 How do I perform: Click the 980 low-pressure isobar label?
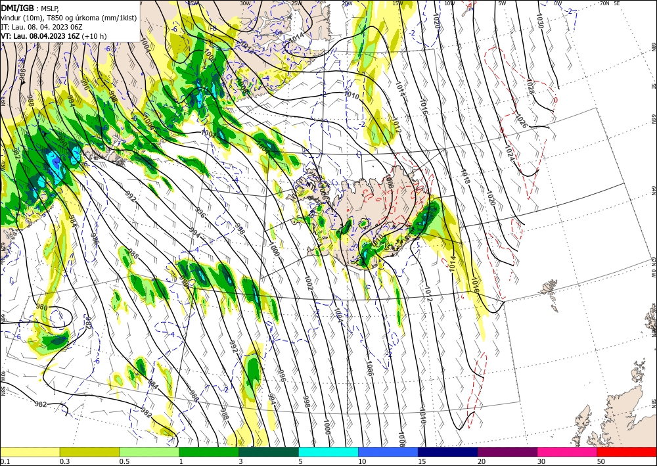tap(42, 307)
